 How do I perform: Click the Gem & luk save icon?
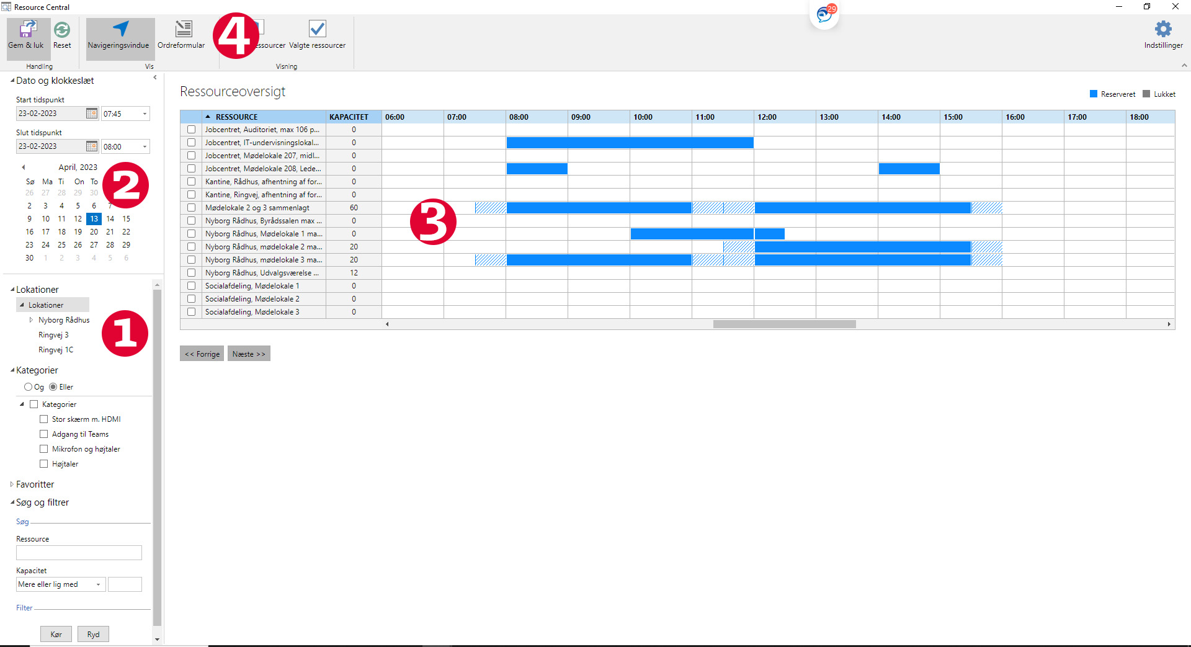click(27, 30)
